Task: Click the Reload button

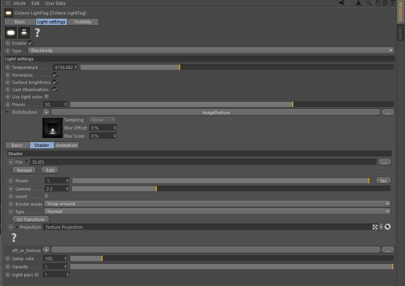Action: [24, 170]
